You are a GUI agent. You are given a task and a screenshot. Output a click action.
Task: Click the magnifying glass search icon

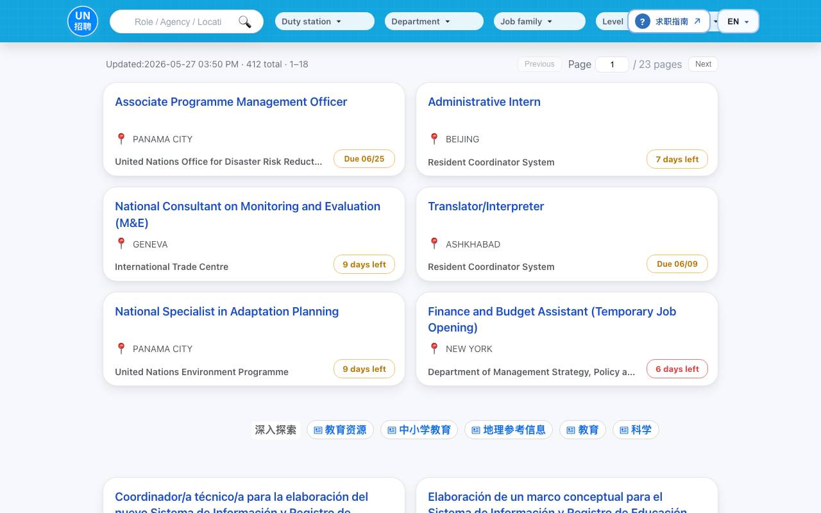click(245, 22)
